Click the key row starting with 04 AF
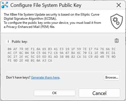This screenshot has height=101, width=126. pos(62,49)
